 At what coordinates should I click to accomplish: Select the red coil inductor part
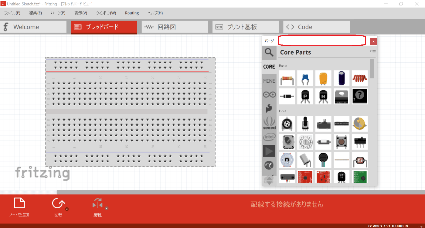pos(360,78)
